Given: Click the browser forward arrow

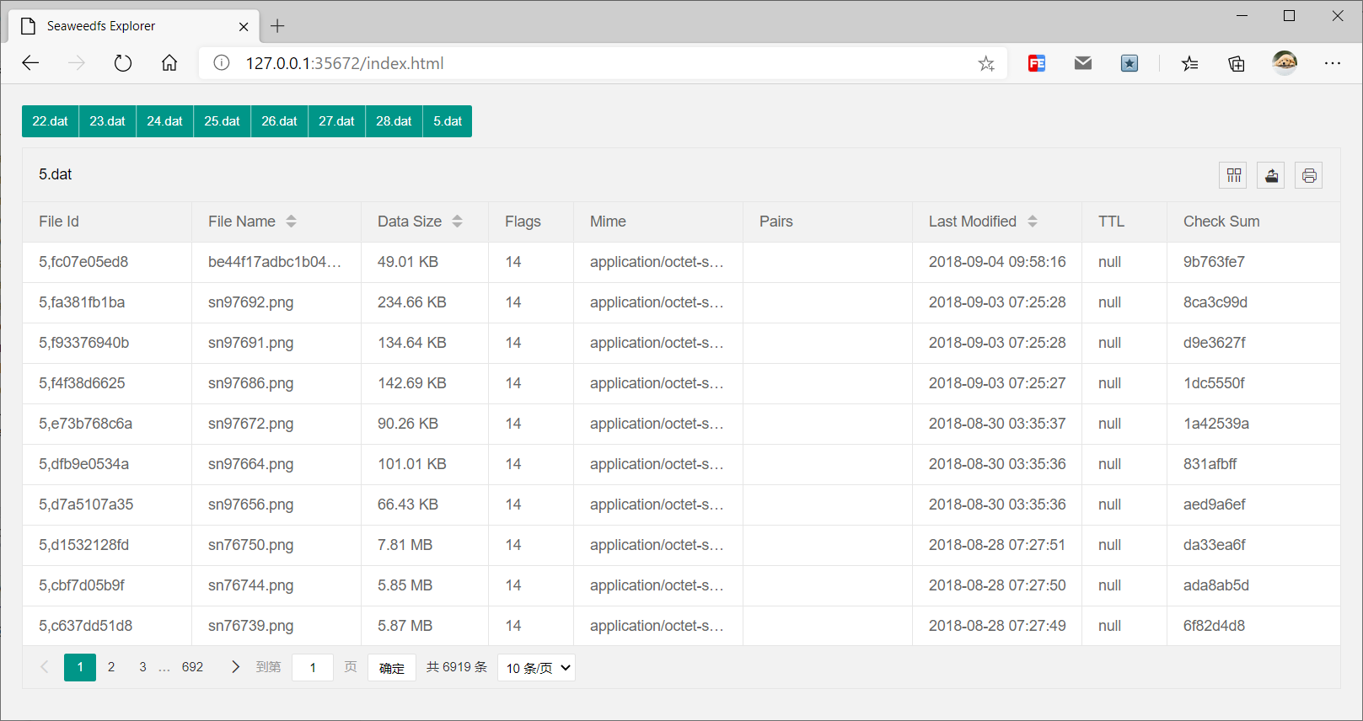Looking at the screenshot, I should (77, 63).
